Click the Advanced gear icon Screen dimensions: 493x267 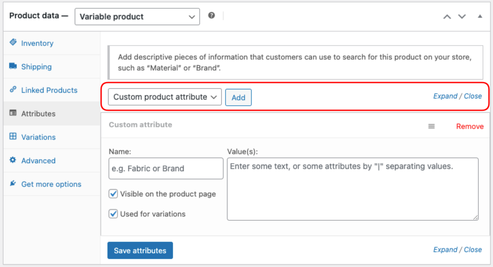[13, 160]
